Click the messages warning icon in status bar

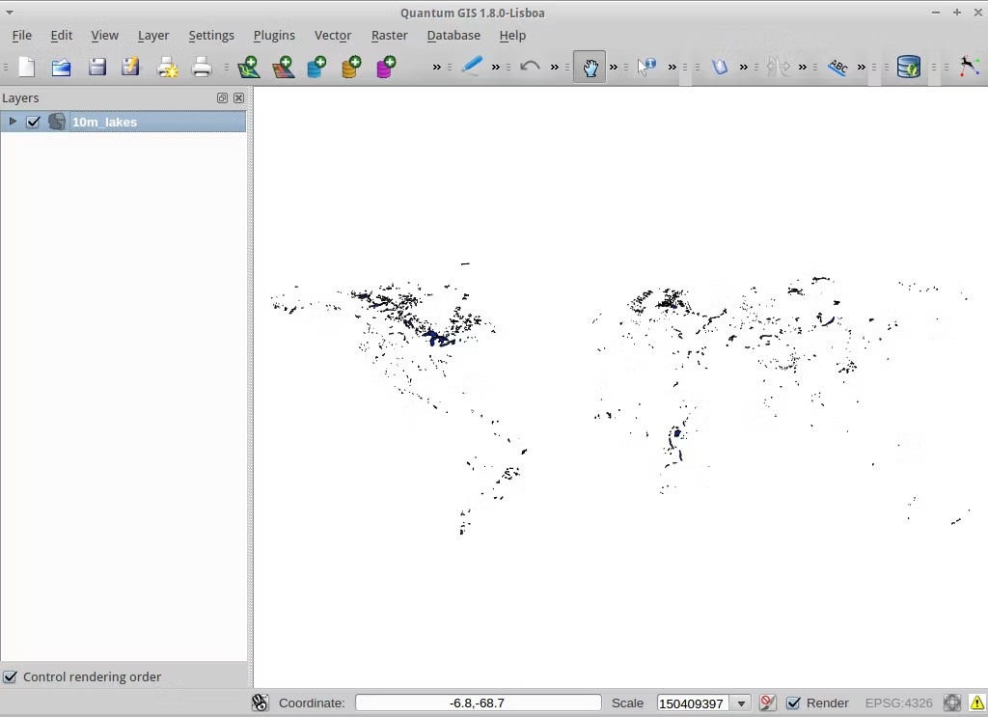[979, 703]
